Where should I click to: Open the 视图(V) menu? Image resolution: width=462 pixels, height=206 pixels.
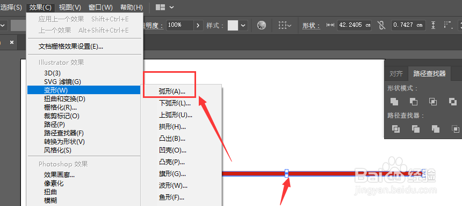pyautogui.click(x=70, y=7)
